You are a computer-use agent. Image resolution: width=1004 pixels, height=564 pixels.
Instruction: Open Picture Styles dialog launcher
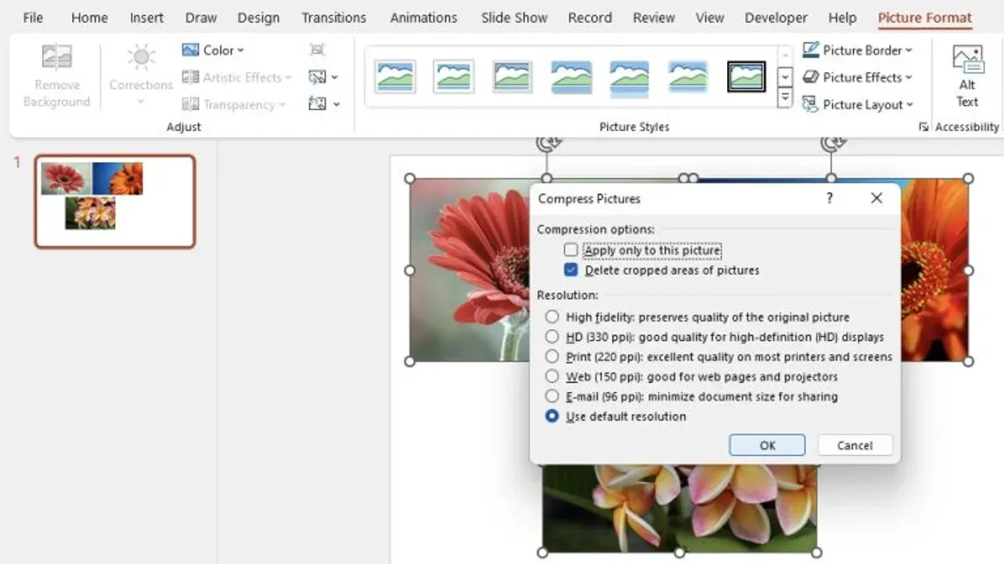(x=924, y=127)
